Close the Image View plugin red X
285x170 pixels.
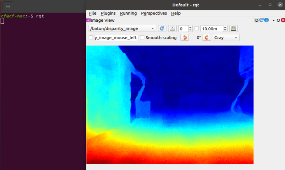[283, 20]
